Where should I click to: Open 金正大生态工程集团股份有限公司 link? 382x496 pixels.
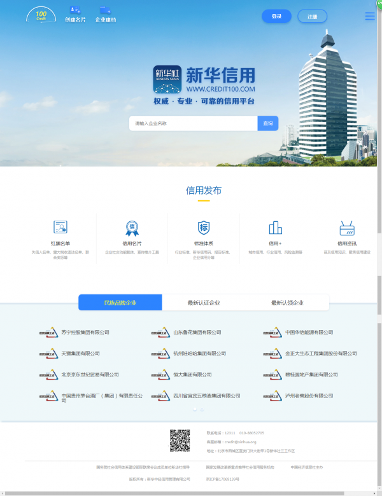[321, 354]
